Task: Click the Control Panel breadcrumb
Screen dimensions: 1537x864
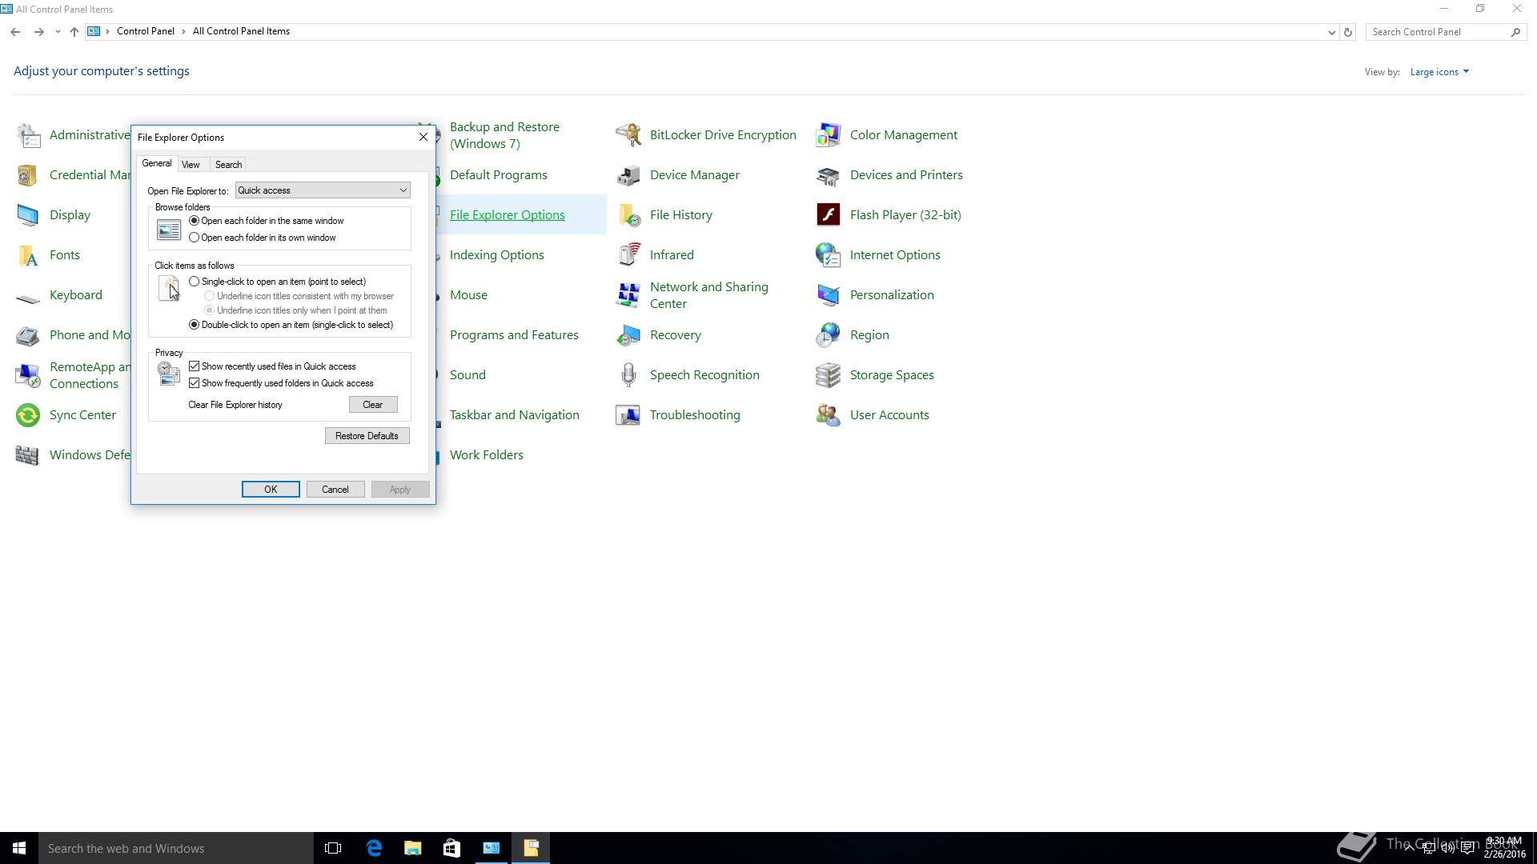Action: click(145, 31)
